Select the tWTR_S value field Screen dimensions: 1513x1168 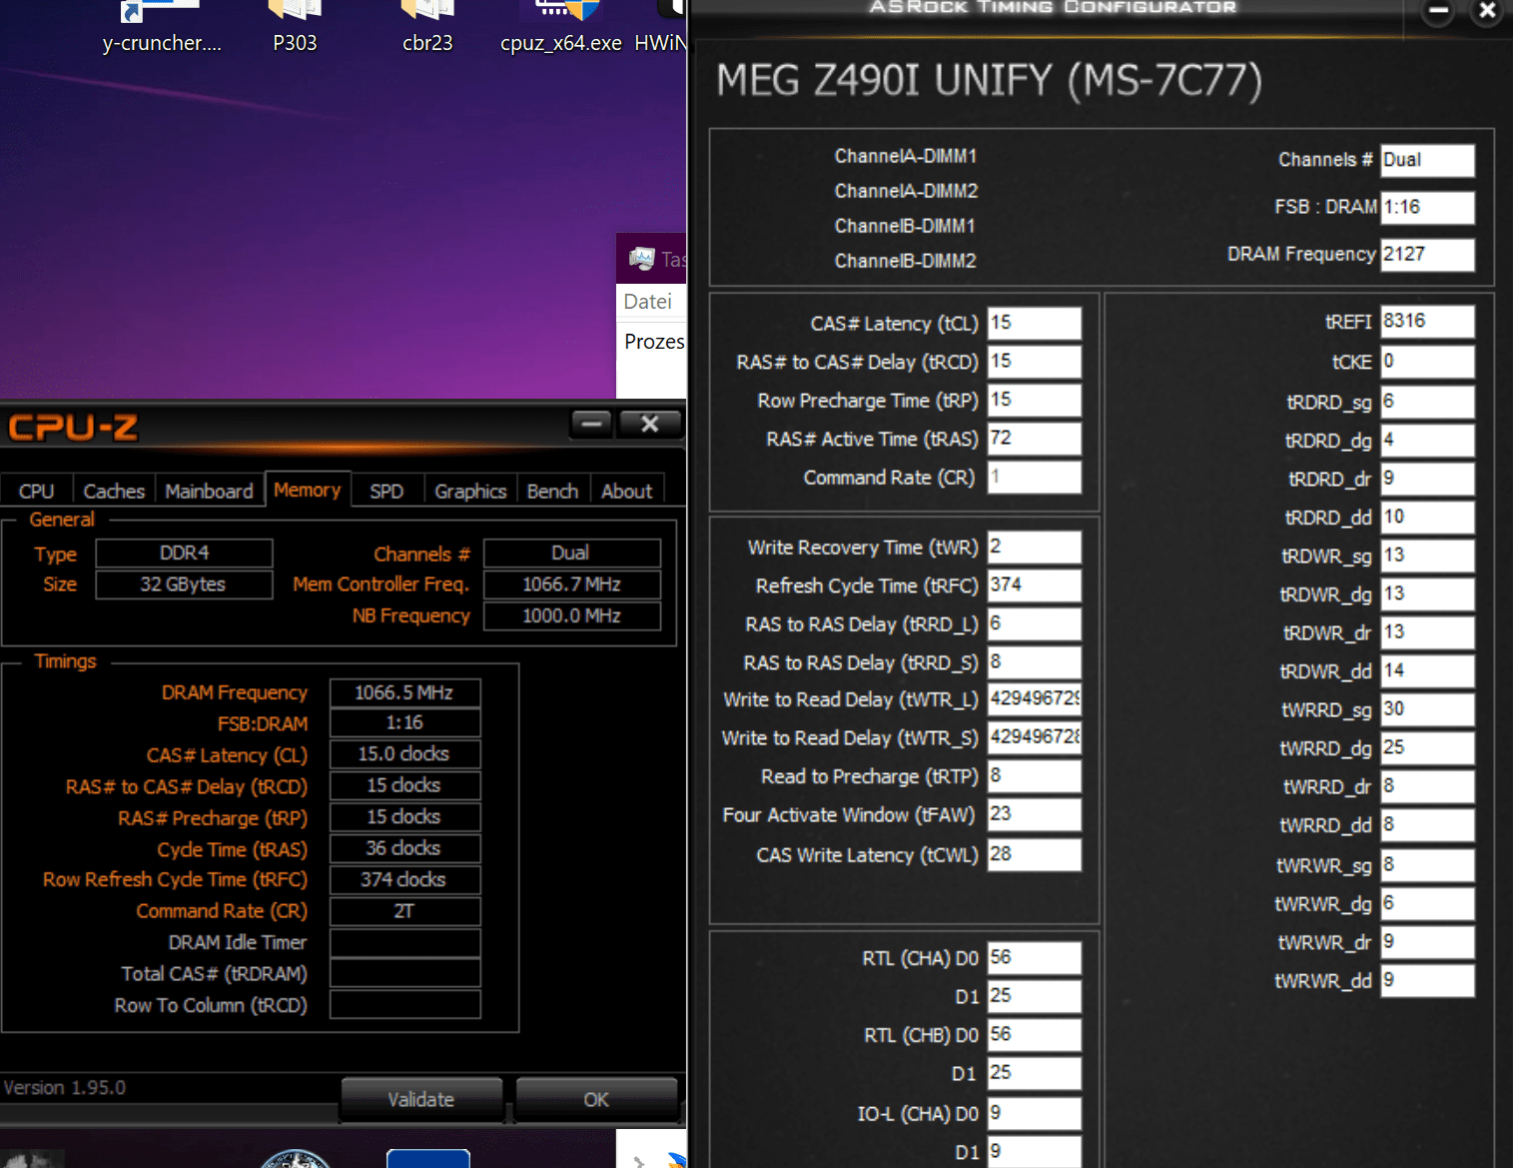pyautogui.click(x=1035, y=736)
